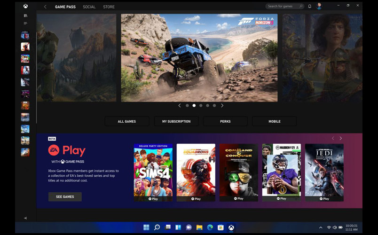Launch Microsoft Edge from the taskbar
This screenshot has width=378, height=235.
pyautogui.click(x=210, y=227)
